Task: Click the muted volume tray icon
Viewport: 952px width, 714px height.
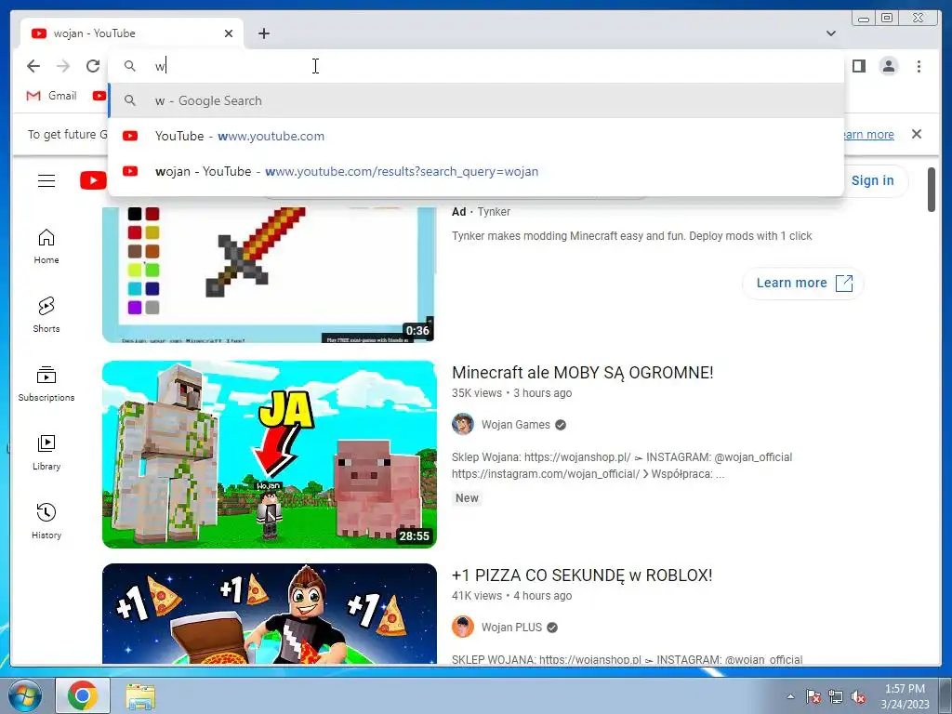Action: [858, 696]
